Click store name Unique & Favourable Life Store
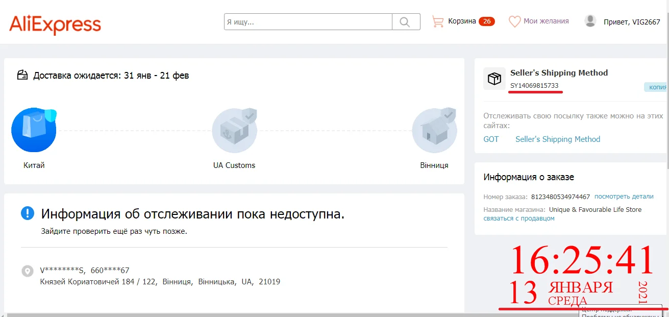The width and height of the screenshot is (669, 317). click(x=595, y=210)
